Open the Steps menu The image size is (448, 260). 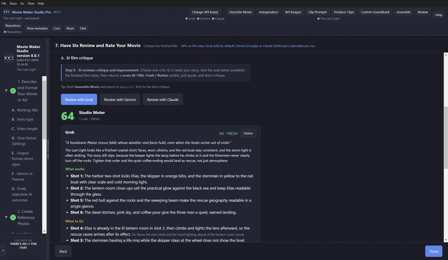tap(13, 3)
